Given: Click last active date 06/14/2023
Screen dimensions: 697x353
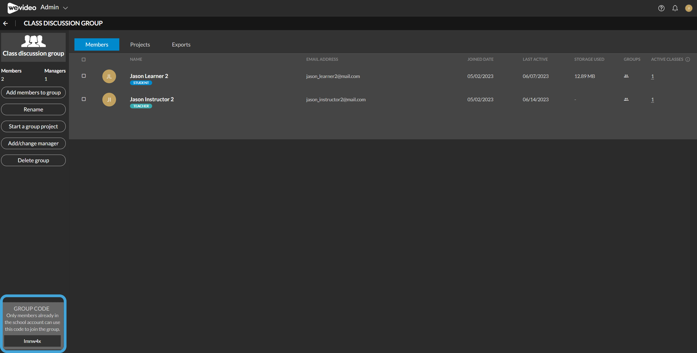Looking at the screenshot, I should coord(536,100).
